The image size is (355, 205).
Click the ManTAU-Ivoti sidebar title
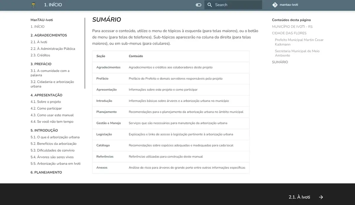pyautogui.click(x=41, y=20)
